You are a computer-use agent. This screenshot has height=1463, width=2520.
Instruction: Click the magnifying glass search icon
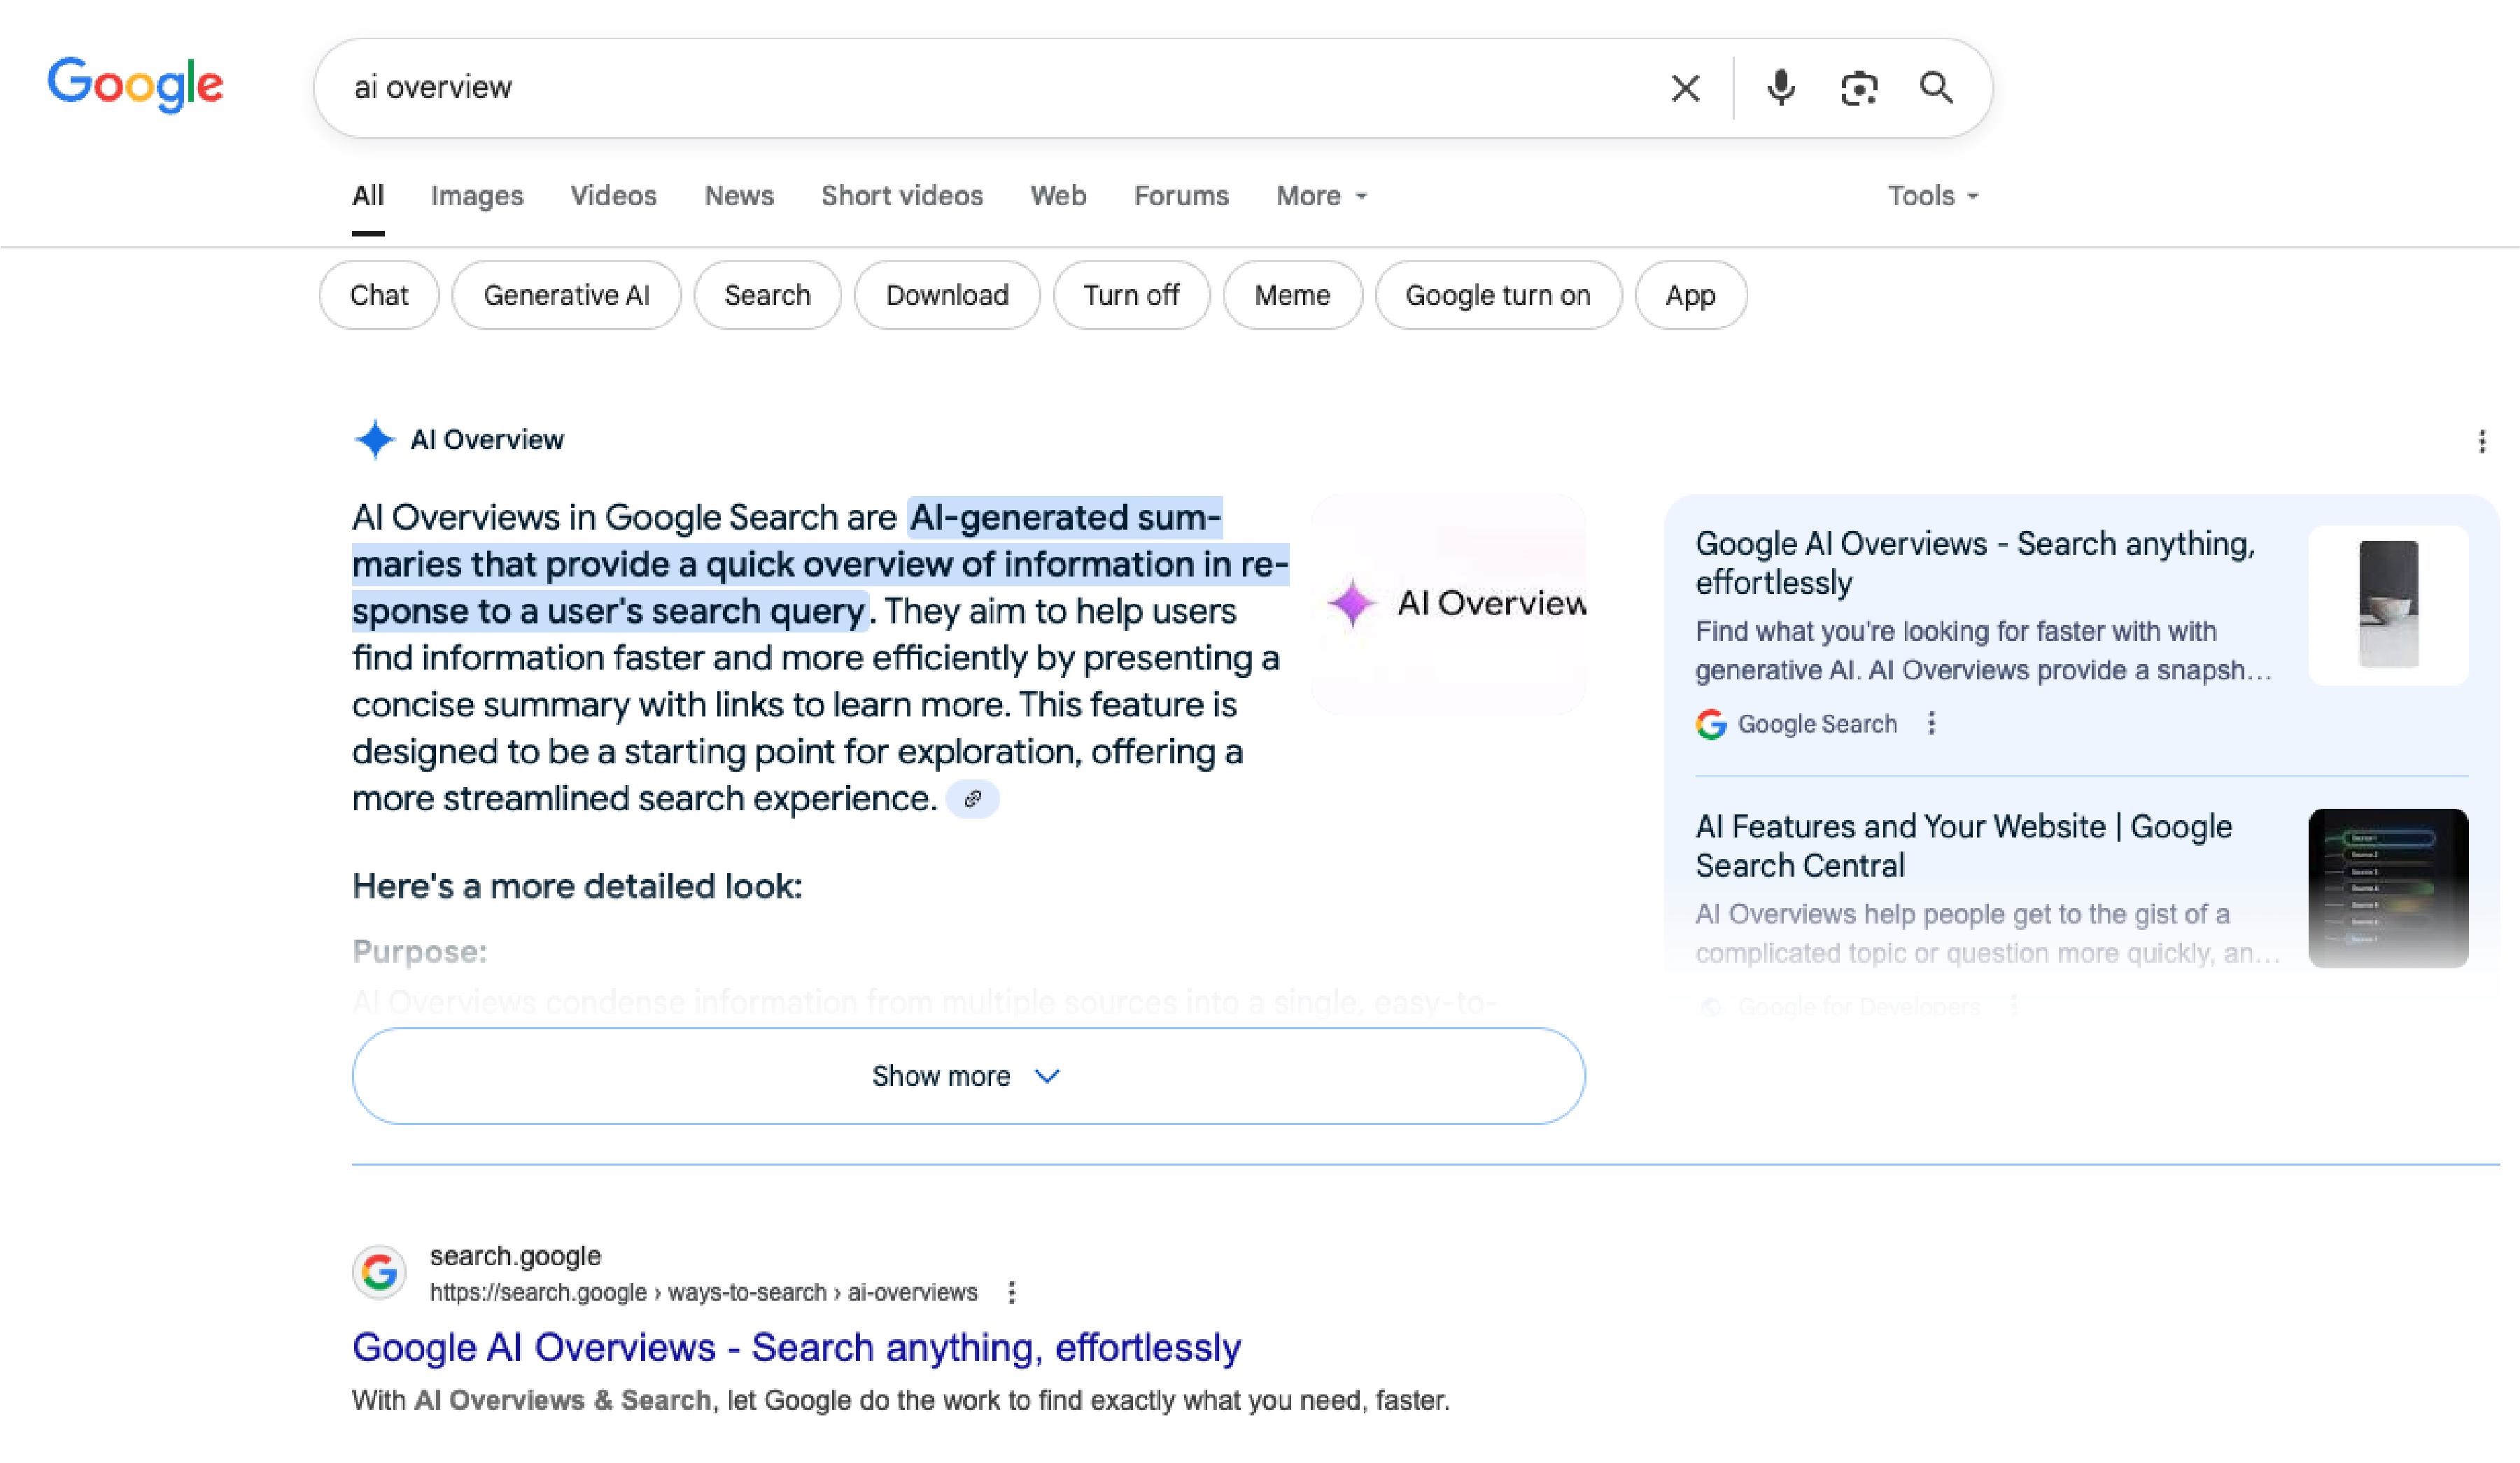pos(1937,88)
